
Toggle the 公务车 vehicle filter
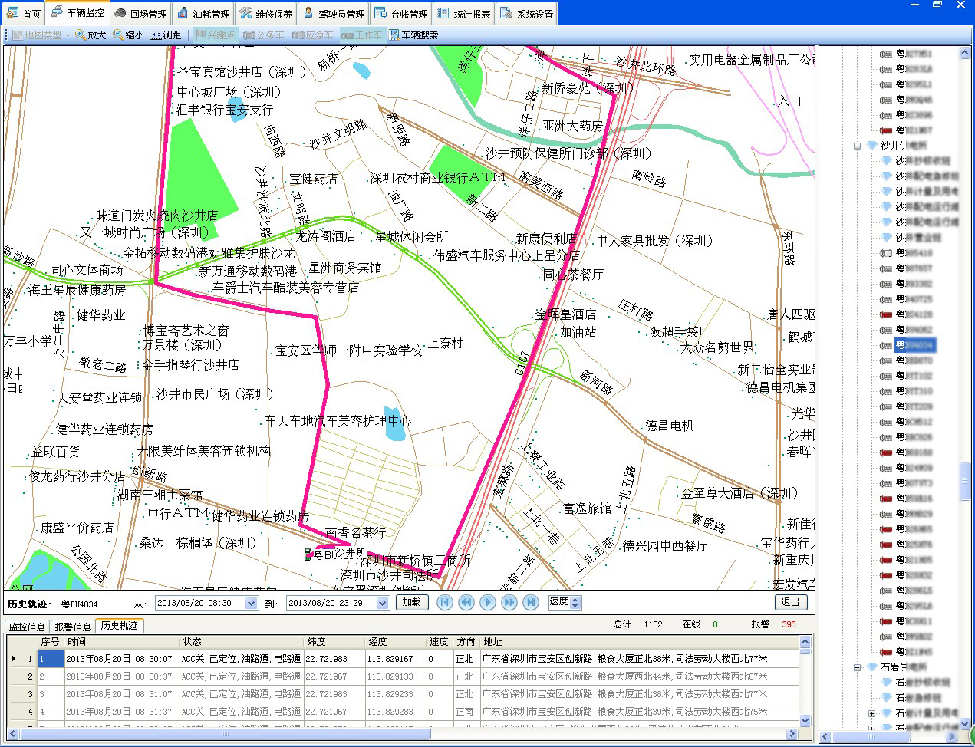(264, 35)
